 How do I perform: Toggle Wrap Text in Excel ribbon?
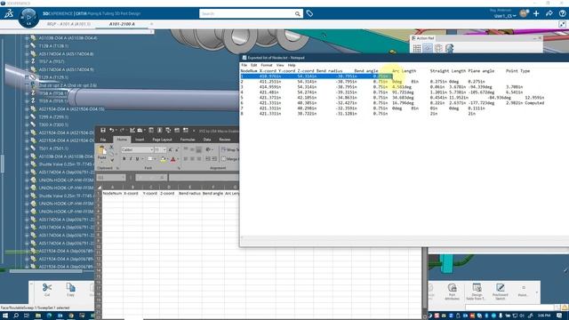click(230, 149)
